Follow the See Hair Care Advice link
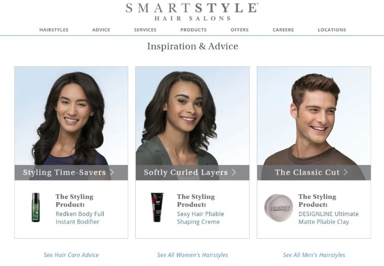Viewport: 384px width, 266px height. (71, 255)
